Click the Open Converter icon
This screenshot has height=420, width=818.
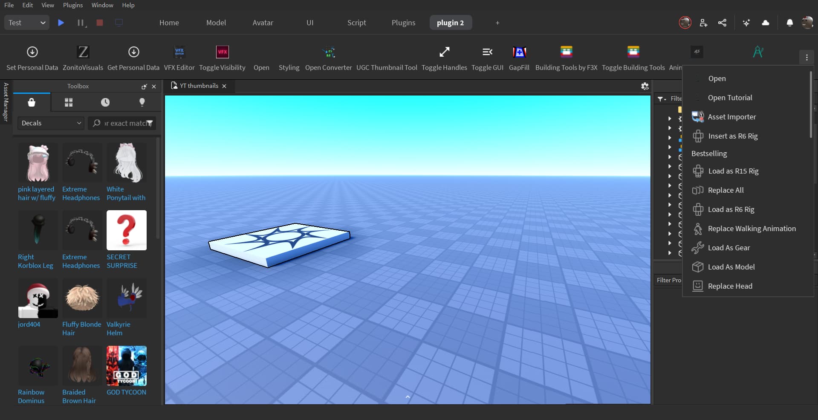point(328,57)
